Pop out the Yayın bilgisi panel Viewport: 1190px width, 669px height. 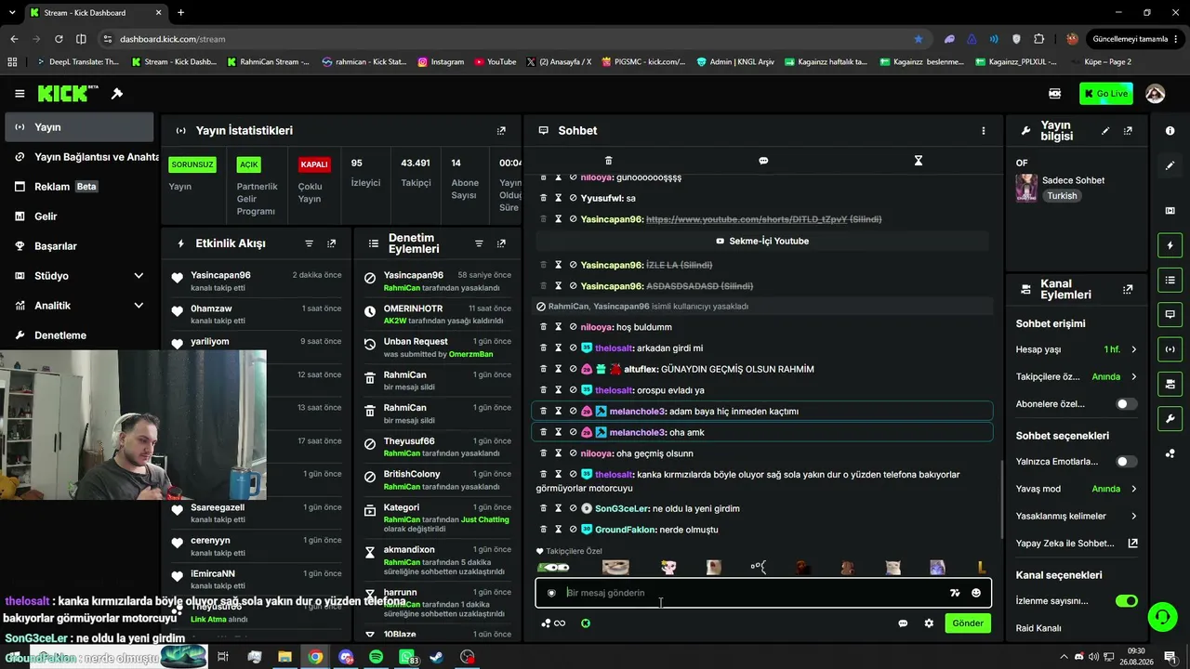pyautogui.click(x=1128, y=131)
